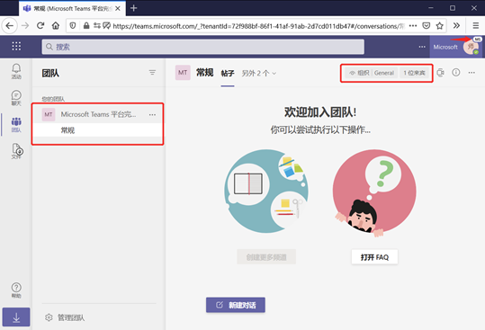Click the browser back arrow

click(x=10, y=26)
